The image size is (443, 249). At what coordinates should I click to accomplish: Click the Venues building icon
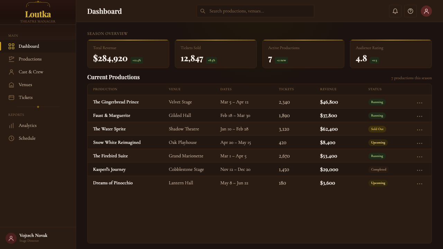[11, 85]
